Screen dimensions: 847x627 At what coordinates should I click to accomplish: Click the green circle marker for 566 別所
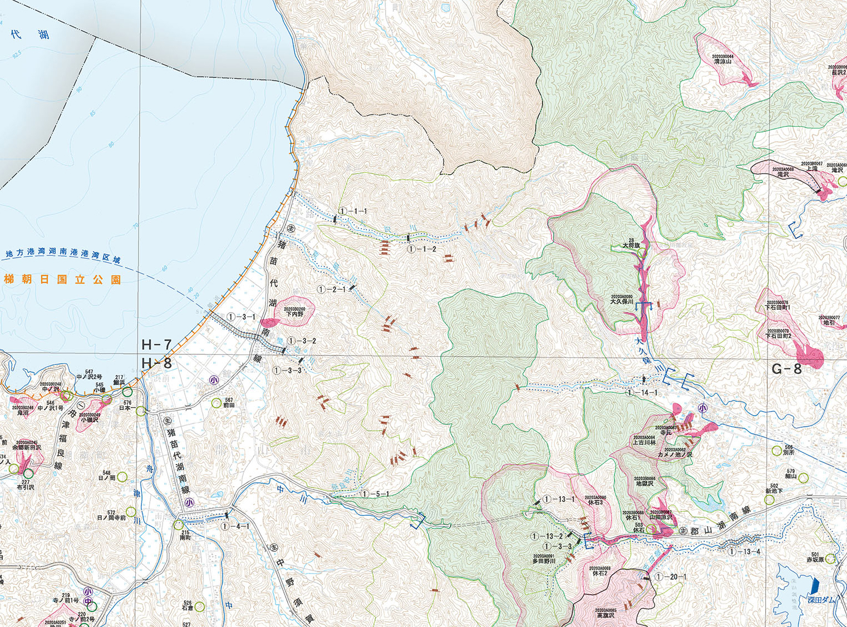click(x=776, y=451)
